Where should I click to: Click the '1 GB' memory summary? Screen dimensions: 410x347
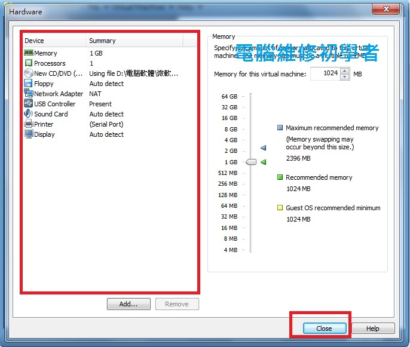[96, 53]
